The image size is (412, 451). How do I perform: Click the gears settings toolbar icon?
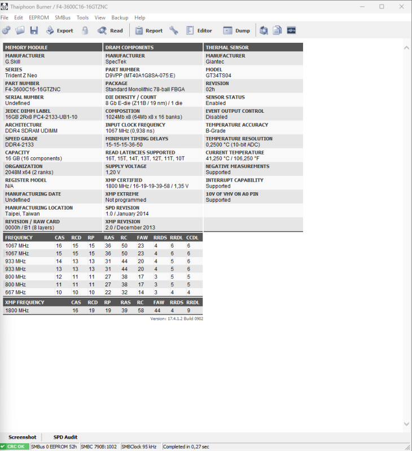[6, 30]
